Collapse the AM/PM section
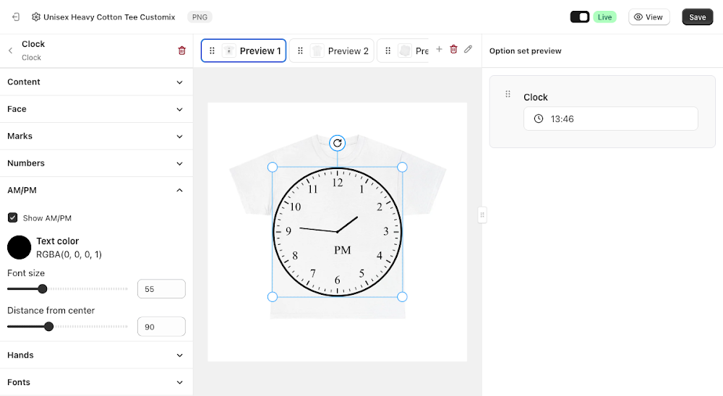The height and width of the screenshot is (396, 723). tap(96, 190)
